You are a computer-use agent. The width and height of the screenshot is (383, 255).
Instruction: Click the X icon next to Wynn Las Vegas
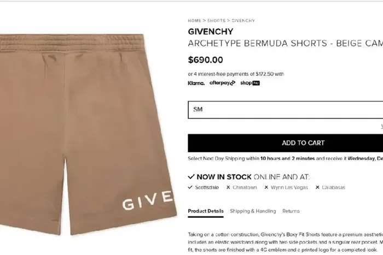click(266, 187)
